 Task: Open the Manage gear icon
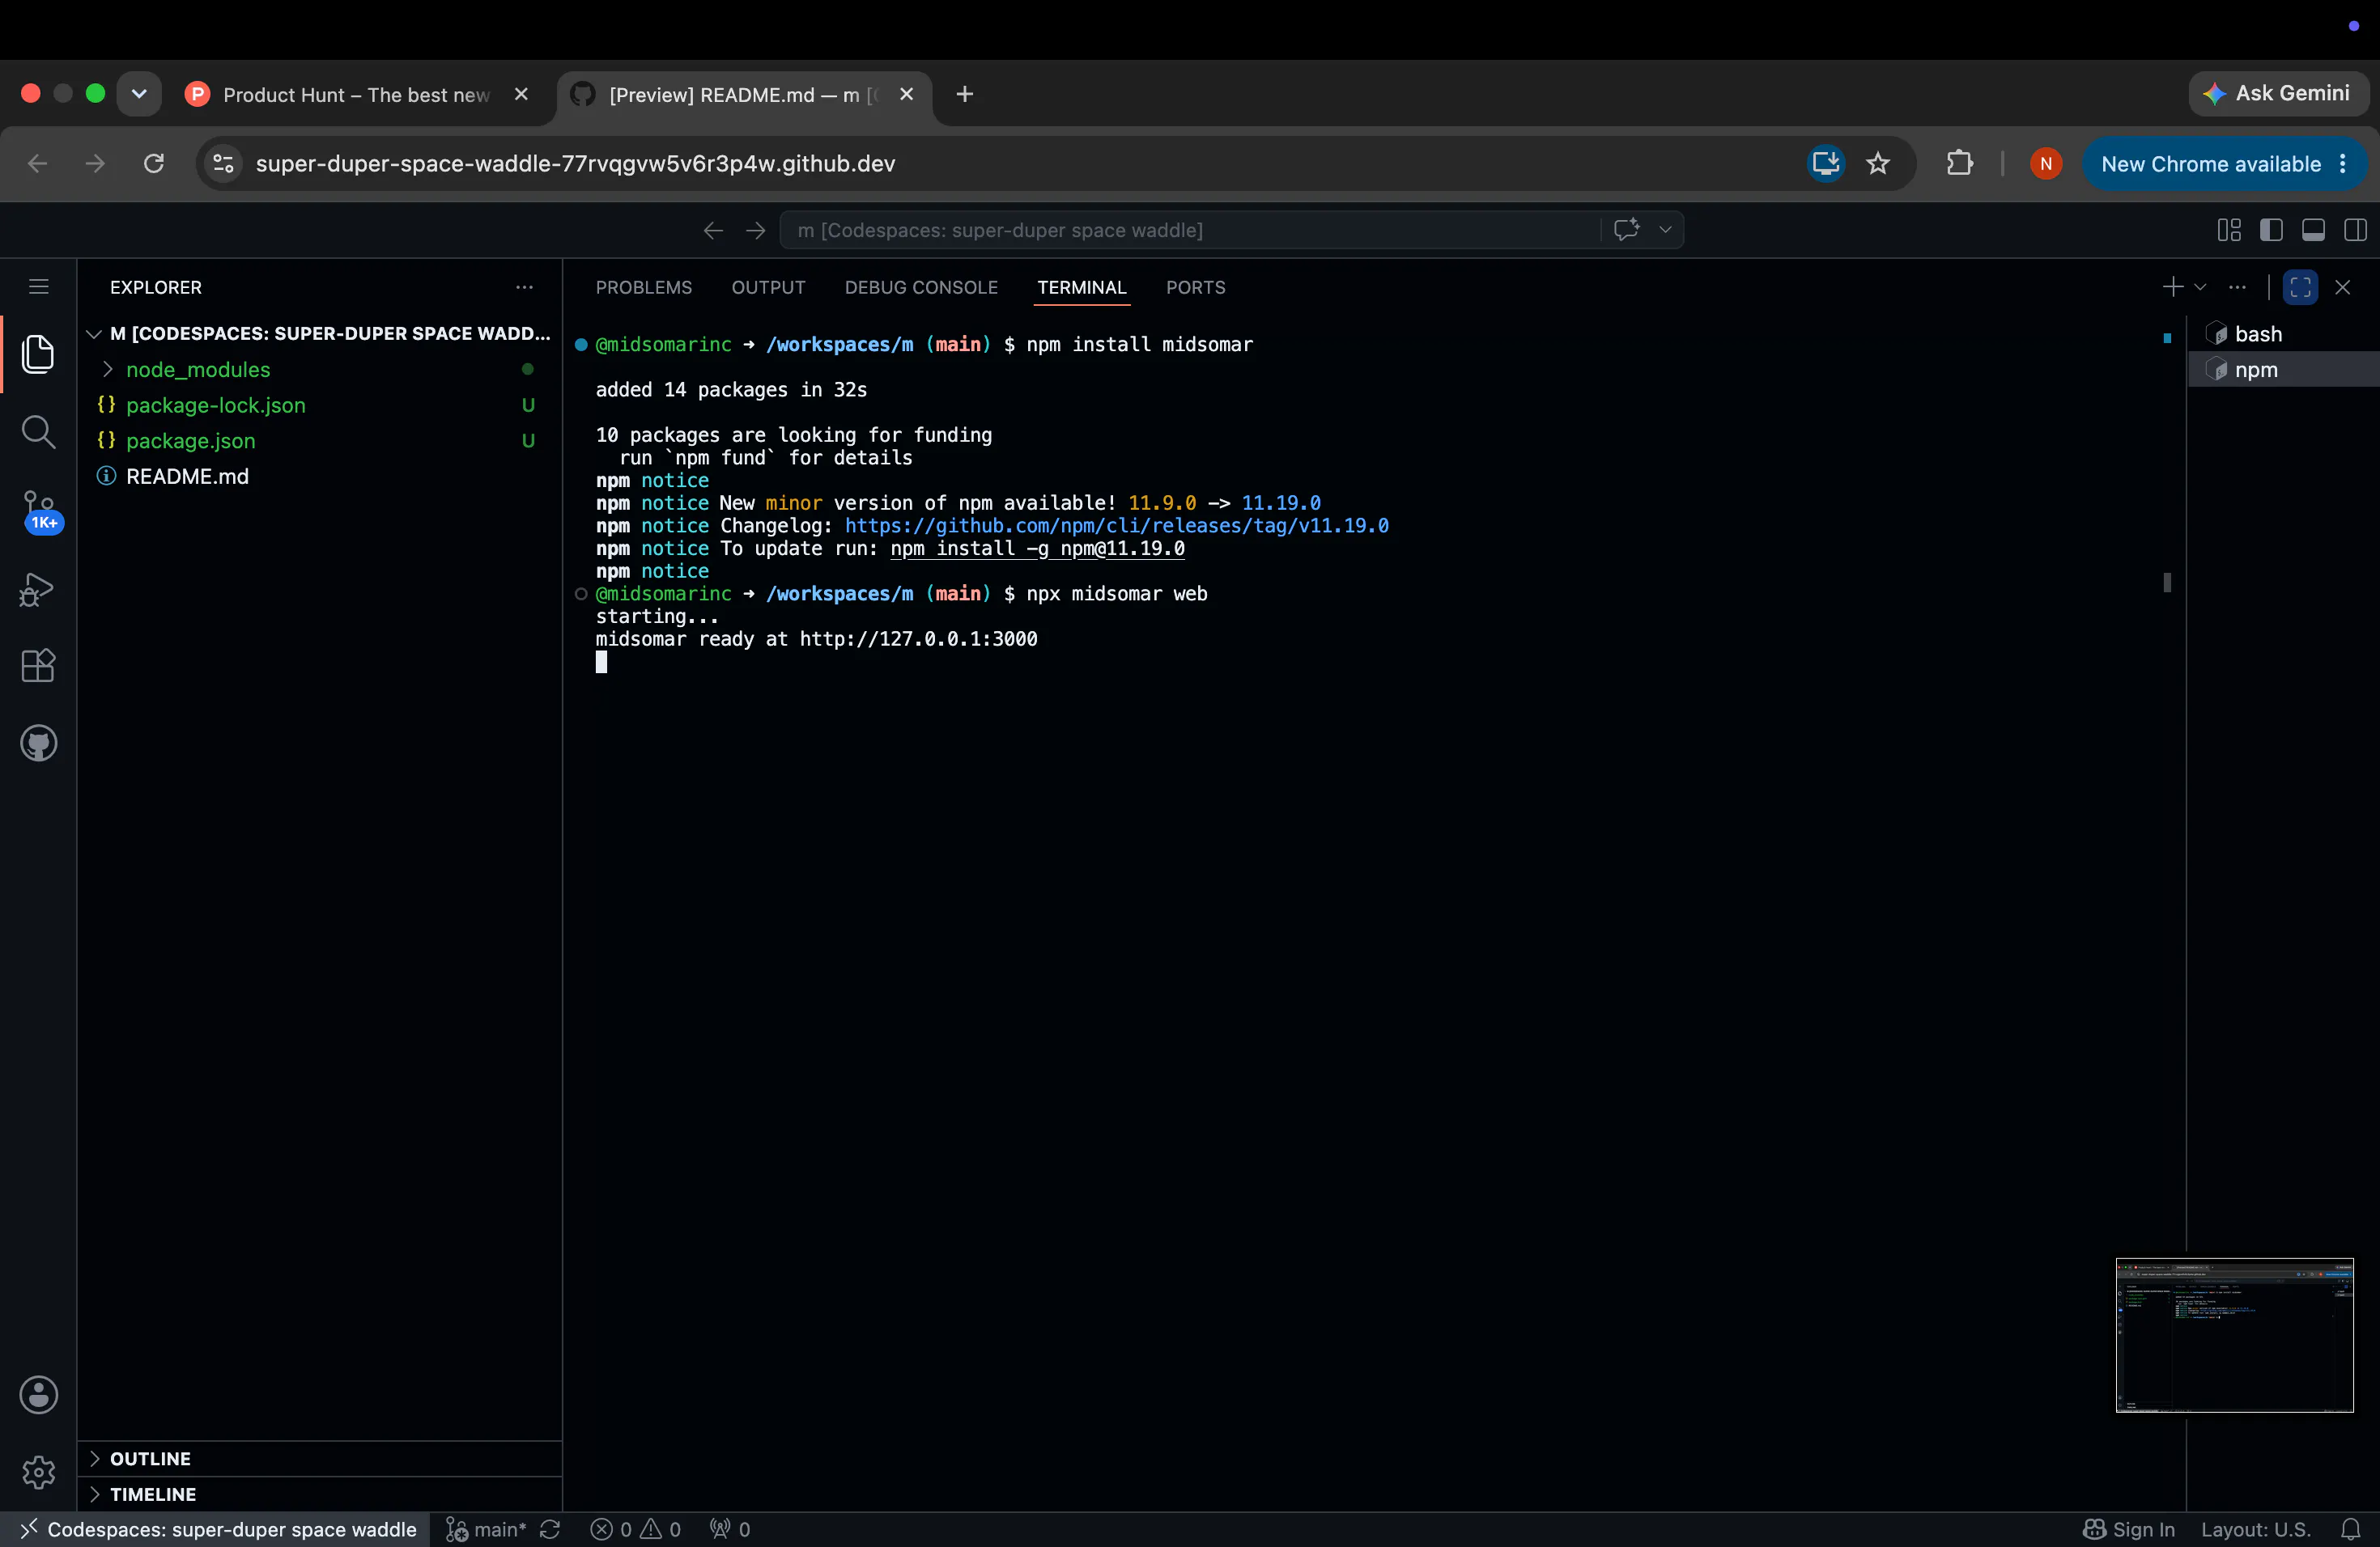(38, 1471)
